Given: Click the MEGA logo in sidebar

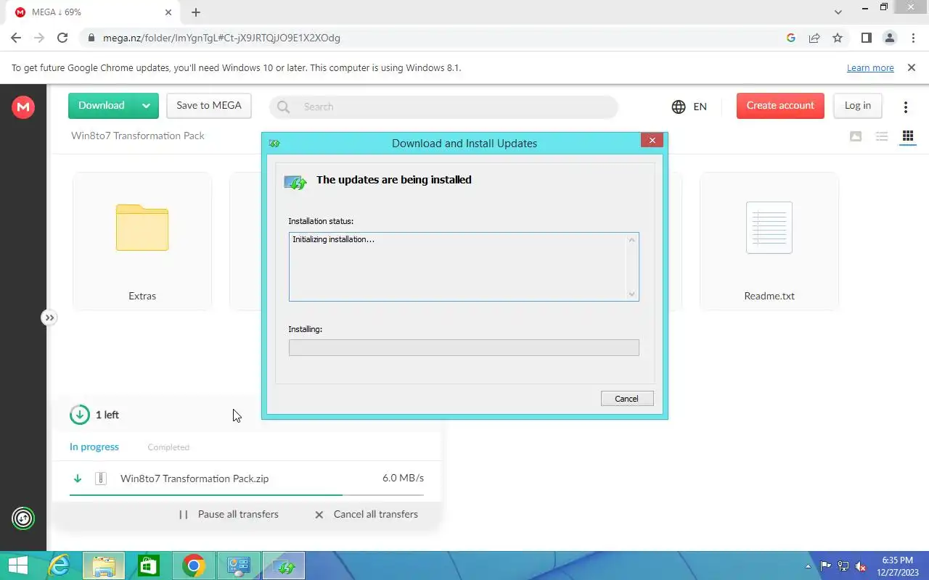Looking at the screenshot, I should point(23,107).
